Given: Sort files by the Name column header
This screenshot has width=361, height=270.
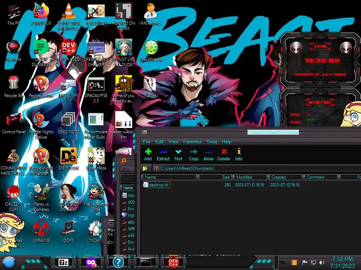Looking at the screenshot, I should click(169, 177).
